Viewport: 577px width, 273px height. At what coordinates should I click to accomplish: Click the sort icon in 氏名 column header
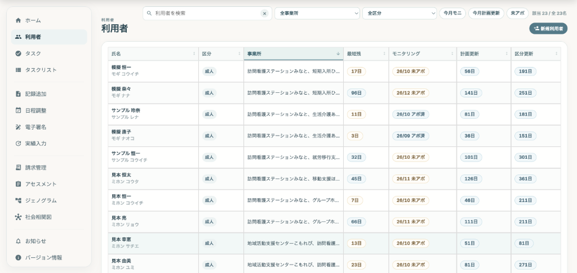[194, 53]
